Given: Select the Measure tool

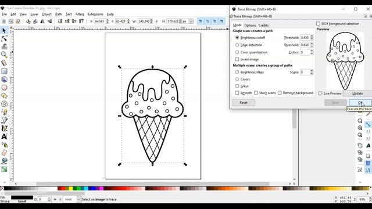Looking at the screenshot, I should [x=4, y=63].
